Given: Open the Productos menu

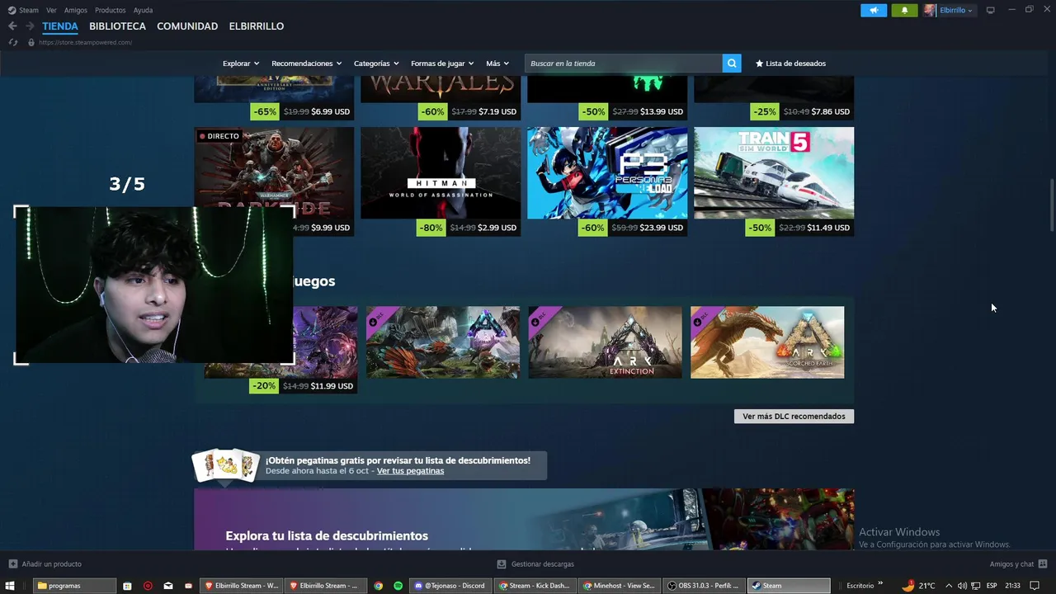Looking at the screenshot, I should pos(110,10).
